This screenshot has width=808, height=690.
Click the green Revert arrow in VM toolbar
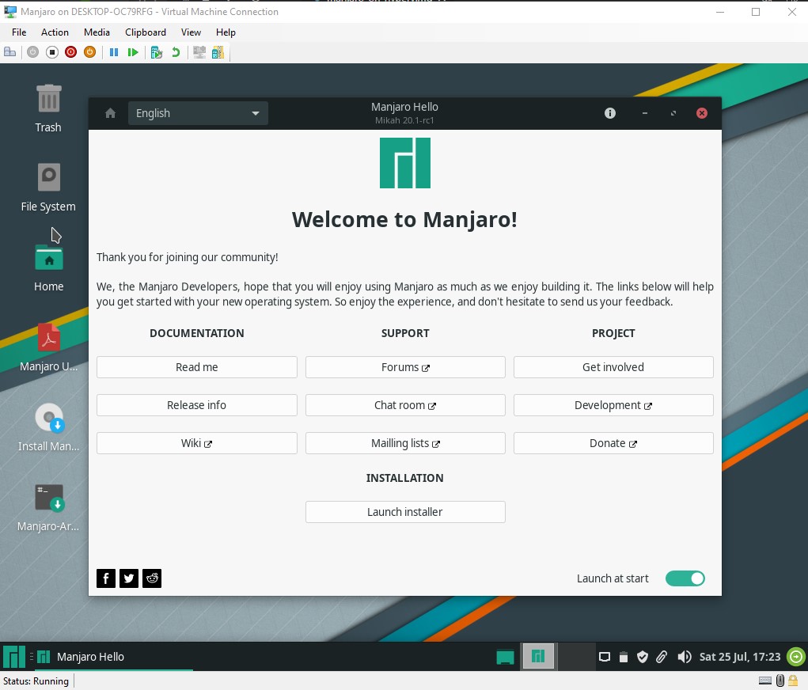[176, 52]
